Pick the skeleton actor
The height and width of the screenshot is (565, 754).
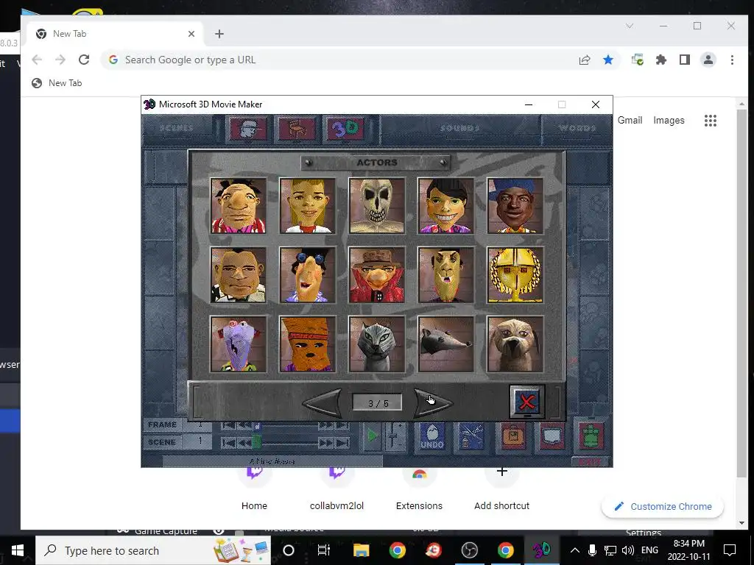point(376,206)
